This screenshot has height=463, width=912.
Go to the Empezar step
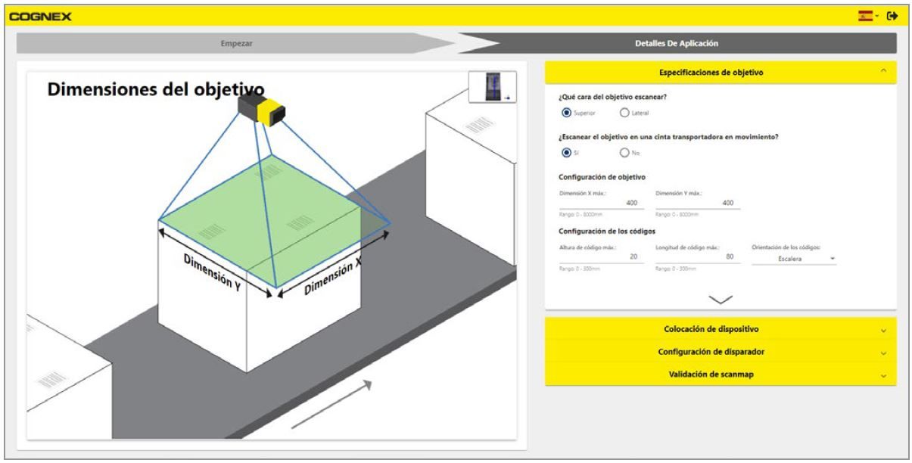tap(236, 43)
